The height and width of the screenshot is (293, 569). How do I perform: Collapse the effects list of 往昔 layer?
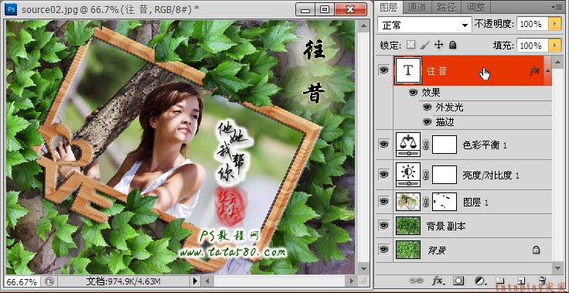tap(547, 71)
